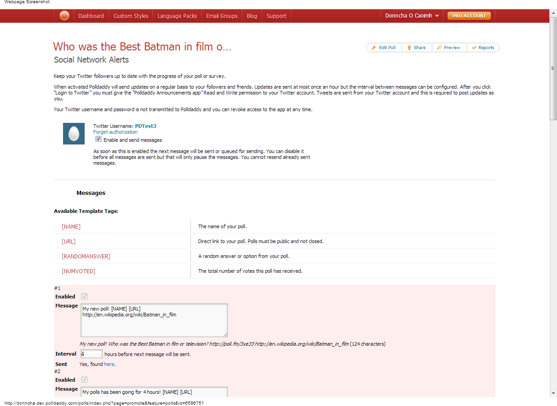The height and width of the screenshot is (406, 557).
Task: Click the Edit Poll pencil icon
Action: 374,48
